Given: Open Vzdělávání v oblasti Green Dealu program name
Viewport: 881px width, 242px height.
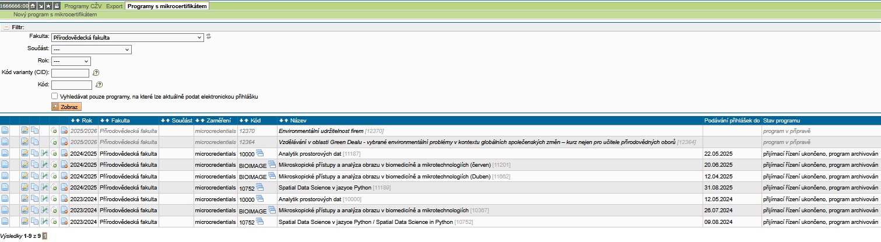Looking at the screenshot, I should 477,142.
